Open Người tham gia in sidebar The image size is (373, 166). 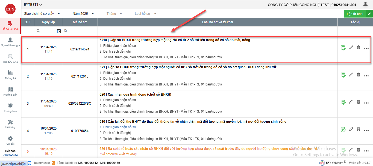point(10,42)
